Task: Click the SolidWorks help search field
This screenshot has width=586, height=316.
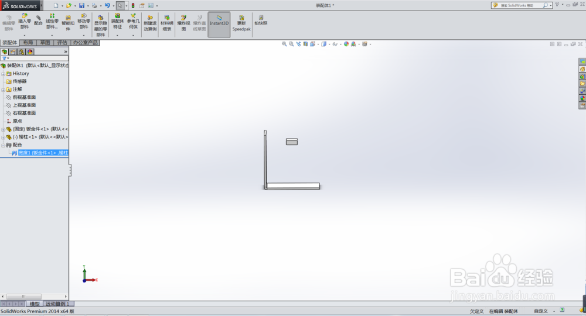Action: [521, 5]
